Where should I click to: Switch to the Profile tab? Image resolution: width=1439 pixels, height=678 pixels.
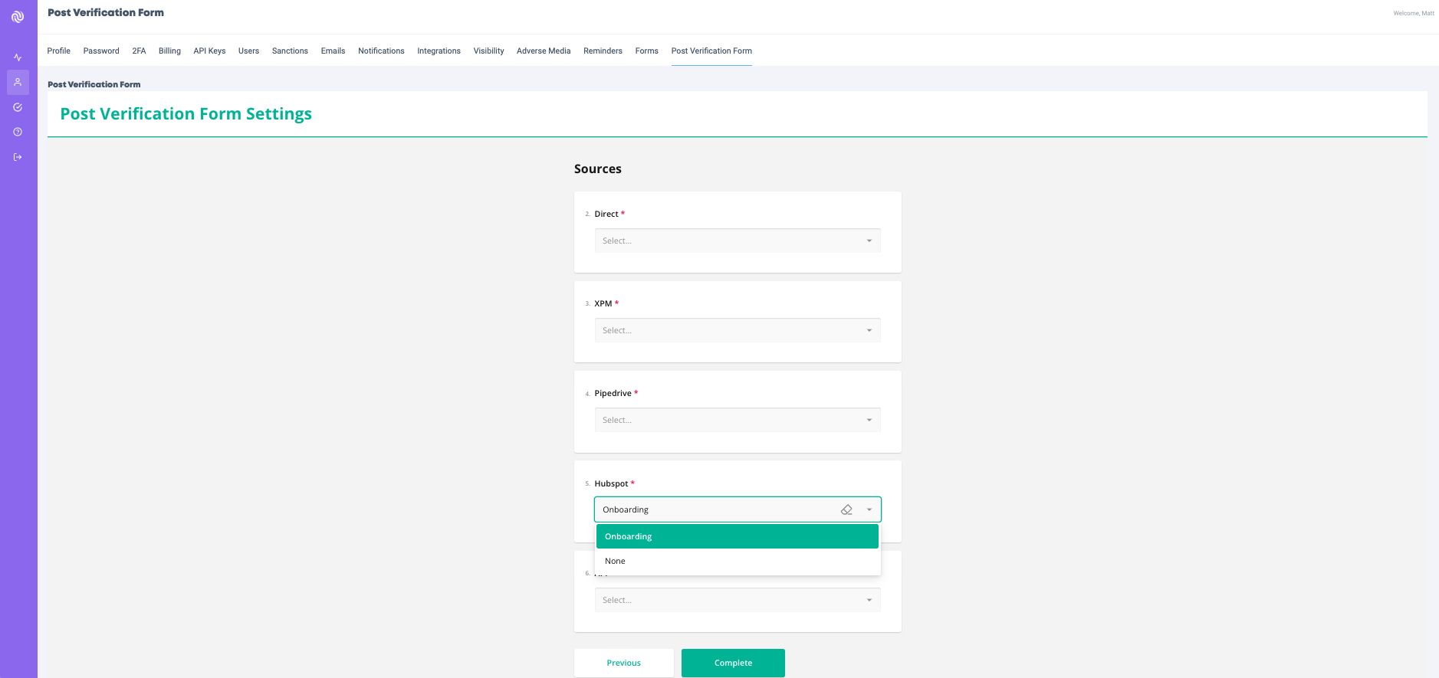59,51
